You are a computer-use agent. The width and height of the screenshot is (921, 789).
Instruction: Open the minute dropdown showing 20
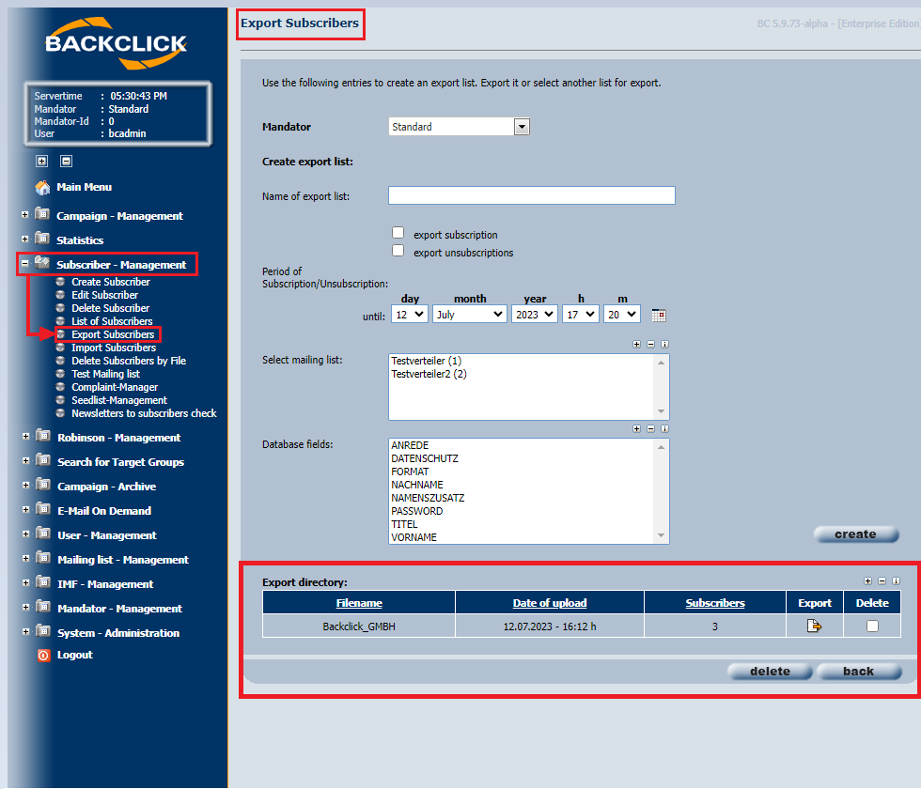pyautogui.click(x=621, y=315)
